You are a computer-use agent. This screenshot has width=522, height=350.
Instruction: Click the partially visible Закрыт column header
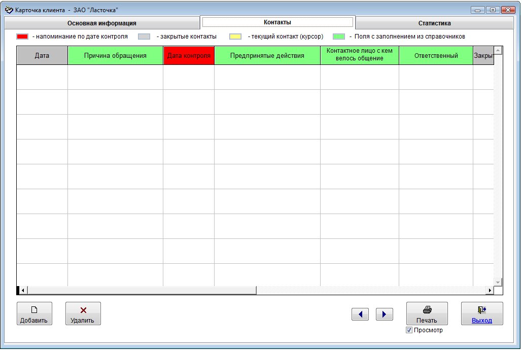coord(483,55)
